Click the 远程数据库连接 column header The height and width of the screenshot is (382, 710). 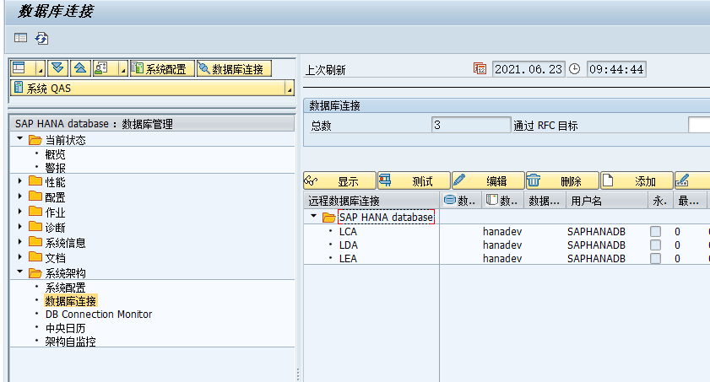[x=371, y=200]
